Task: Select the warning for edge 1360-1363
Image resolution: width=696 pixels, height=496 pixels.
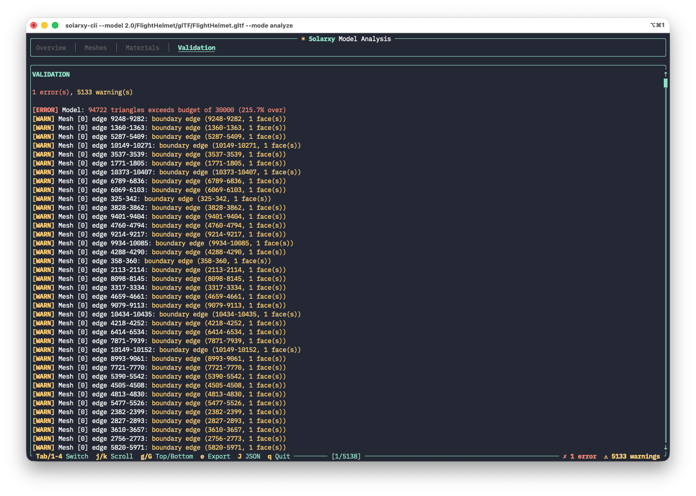Action: pos(159,128)
